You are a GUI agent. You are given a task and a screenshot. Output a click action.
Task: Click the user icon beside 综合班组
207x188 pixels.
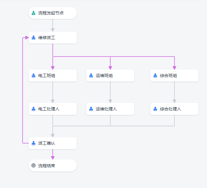(155, 76)
